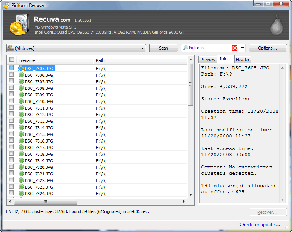Select the DSC_7621.JPG file name

tap(39, 174)
